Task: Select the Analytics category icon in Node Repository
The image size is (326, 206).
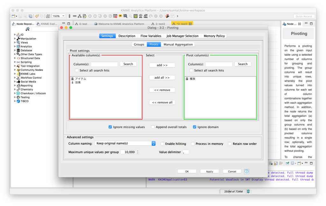Action: (x=18, y=46)
